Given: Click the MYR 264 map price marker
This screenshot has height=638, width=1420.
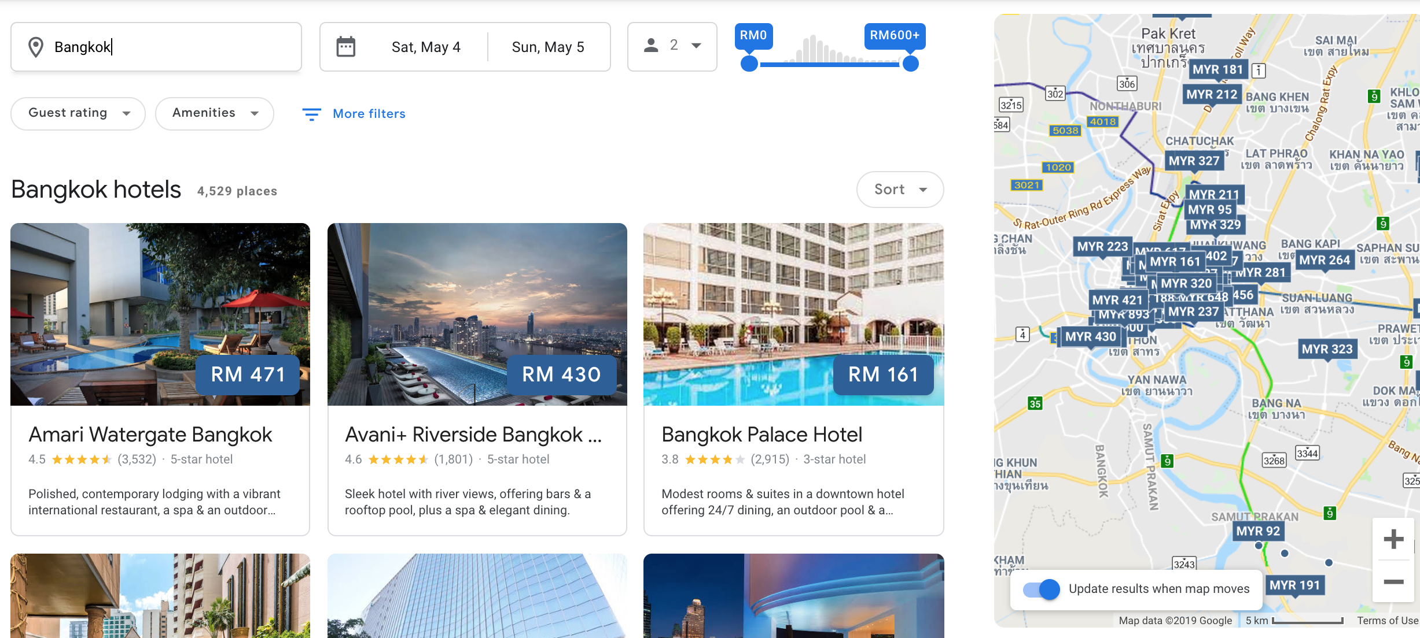Looking at the screenshot, I should point(1325,260).
